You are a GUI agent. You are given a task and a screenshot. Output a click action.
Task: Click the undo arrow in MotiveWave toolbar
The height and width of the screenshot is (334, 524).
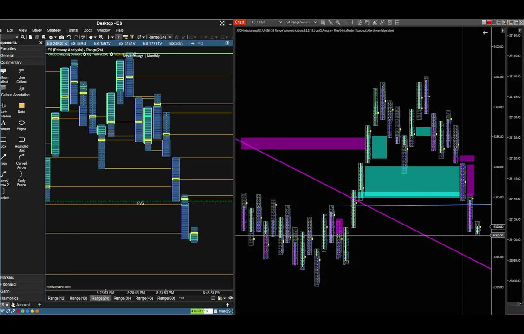69,37
